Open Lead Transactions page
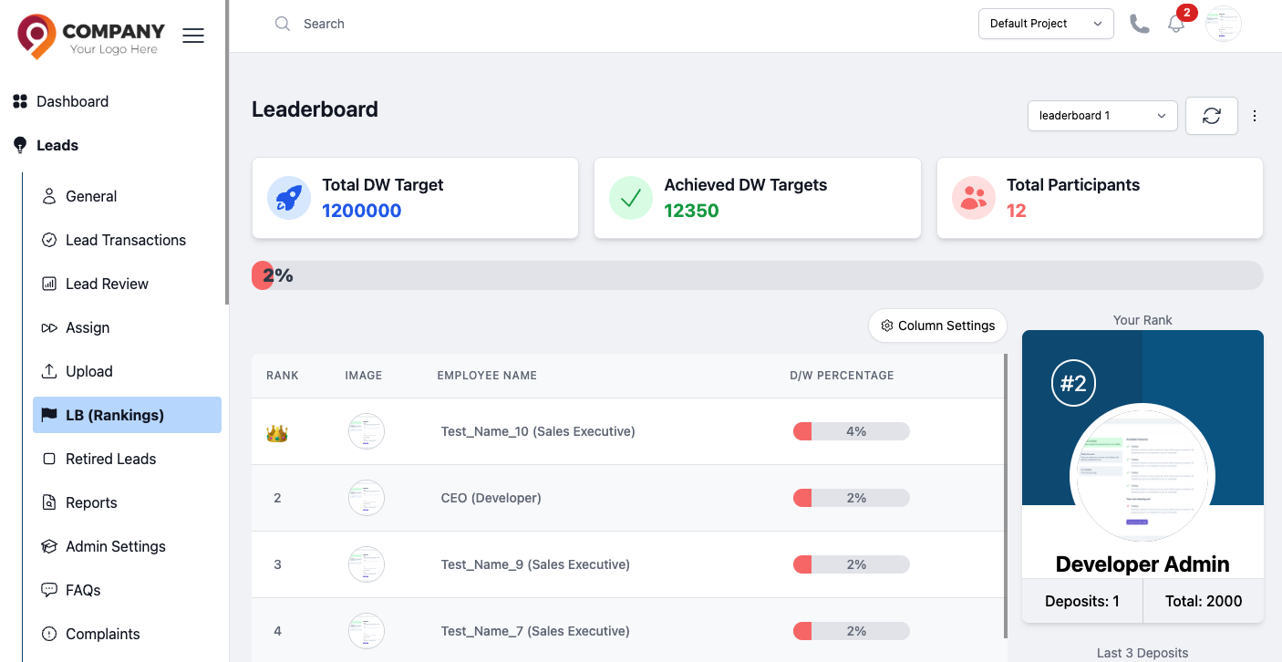The width and height of the screenshot is (1282, 662). [127, 240]
